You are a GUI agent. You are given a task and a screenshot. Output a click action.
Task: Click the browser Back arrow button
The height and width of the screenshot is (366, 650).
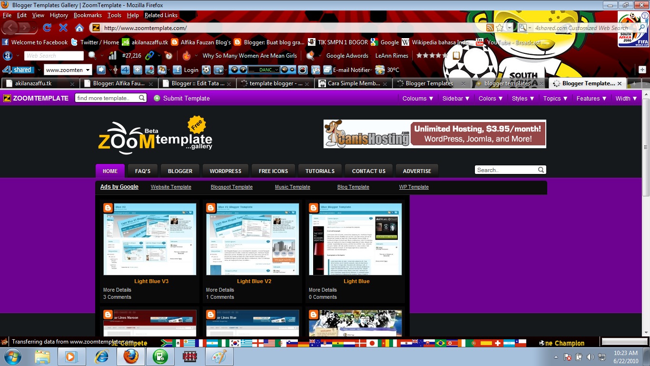coord(11,28)
